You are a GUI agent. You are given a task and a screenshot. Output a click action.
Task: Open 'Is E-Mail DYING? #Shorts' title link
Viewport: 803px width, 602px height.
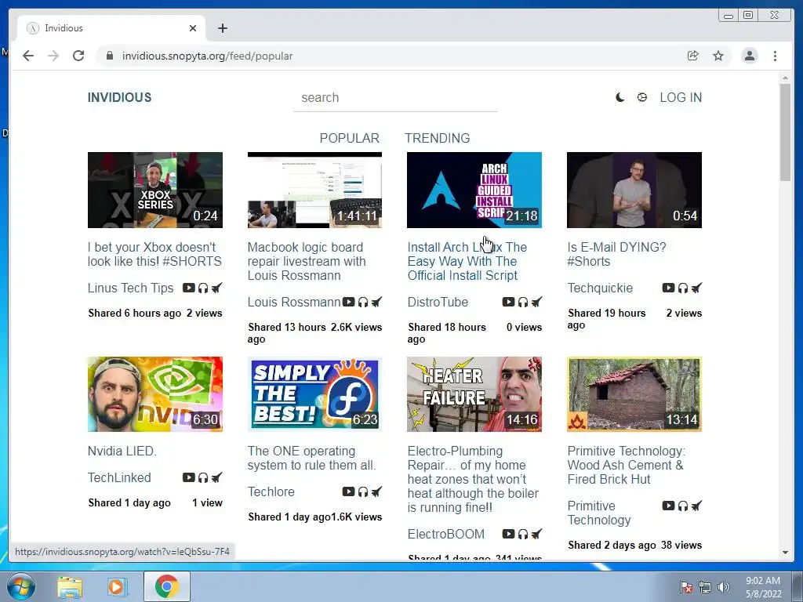616,254
